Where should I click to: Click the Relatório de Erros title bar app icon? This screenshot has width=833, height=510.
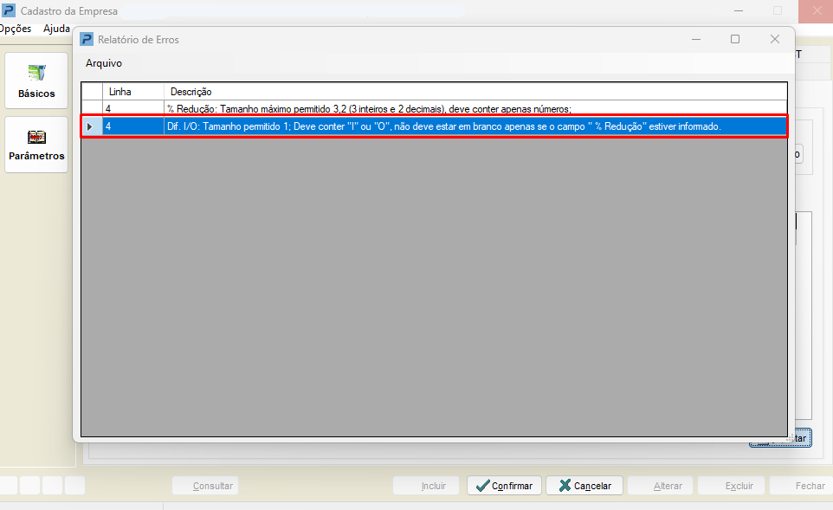tap(87, 39)
